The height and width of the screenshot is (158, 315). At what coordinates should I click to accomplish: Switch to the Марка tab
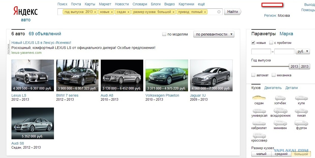click(286, 34)
